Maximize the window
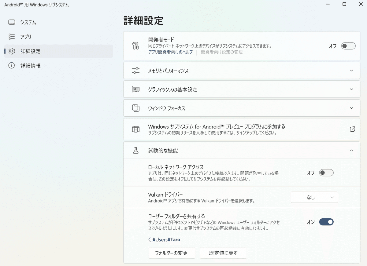 pos(344,4)
